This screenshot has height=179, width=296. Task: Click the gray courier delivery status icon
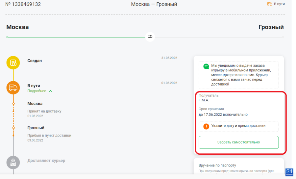pyautogui.click(x=13, y=163)
